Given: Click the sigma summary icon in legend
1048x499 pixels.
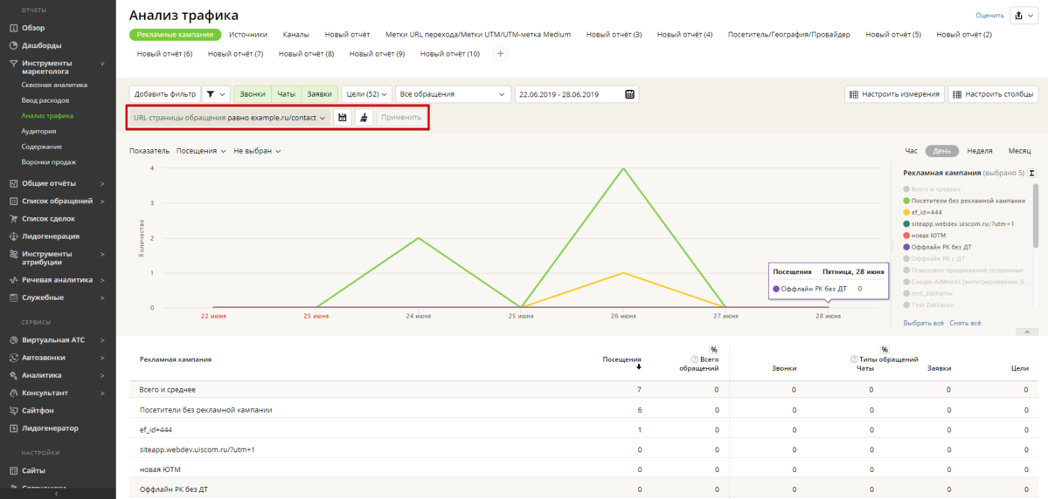Looking at the screenshot, I should coord(1031,173).
